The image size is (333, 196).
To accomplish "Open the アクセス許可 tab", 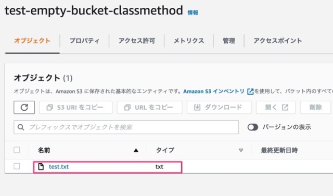I will point(137,41).
